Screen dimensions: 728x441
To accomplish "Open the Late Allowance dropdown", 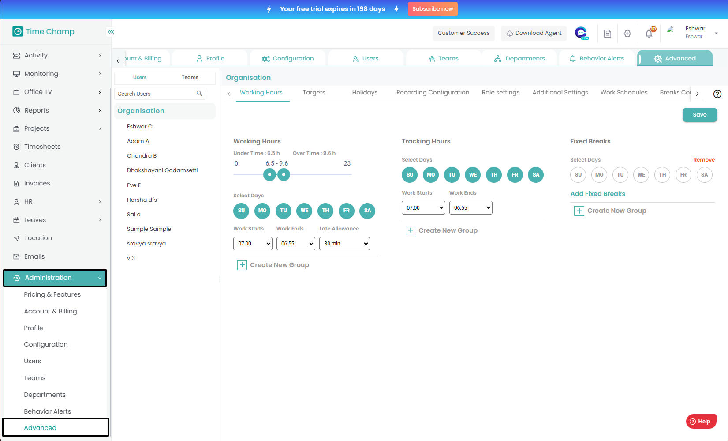I will point(344,244).
